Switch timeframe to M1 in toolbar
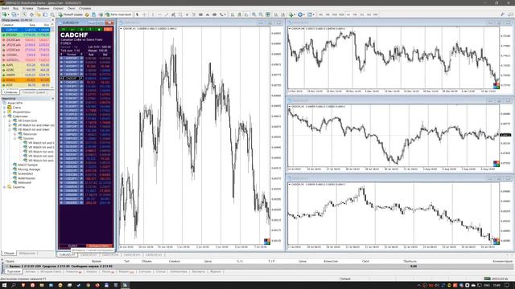 320,14
